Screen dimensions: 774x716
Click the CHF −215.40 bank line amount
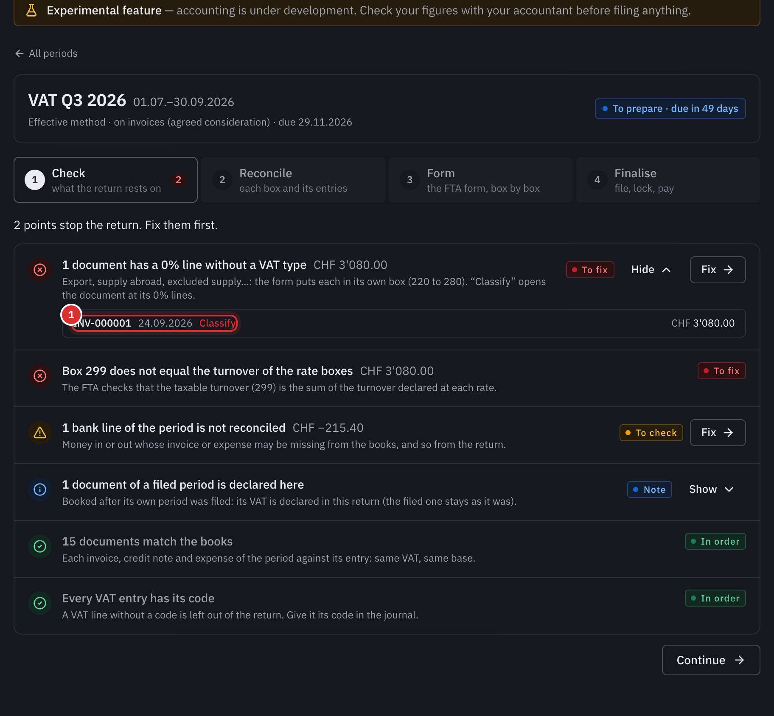click(x=328, y=428)
